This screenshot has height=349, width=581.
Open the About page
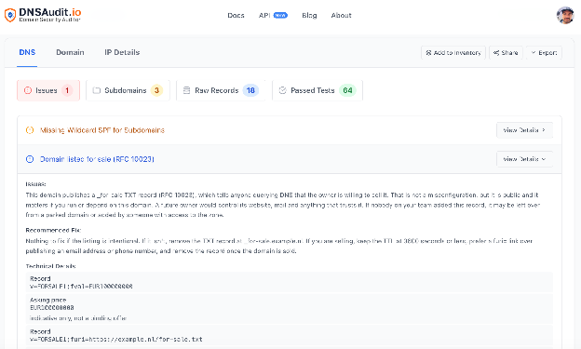pyautogui.click(x=341, y=15)
